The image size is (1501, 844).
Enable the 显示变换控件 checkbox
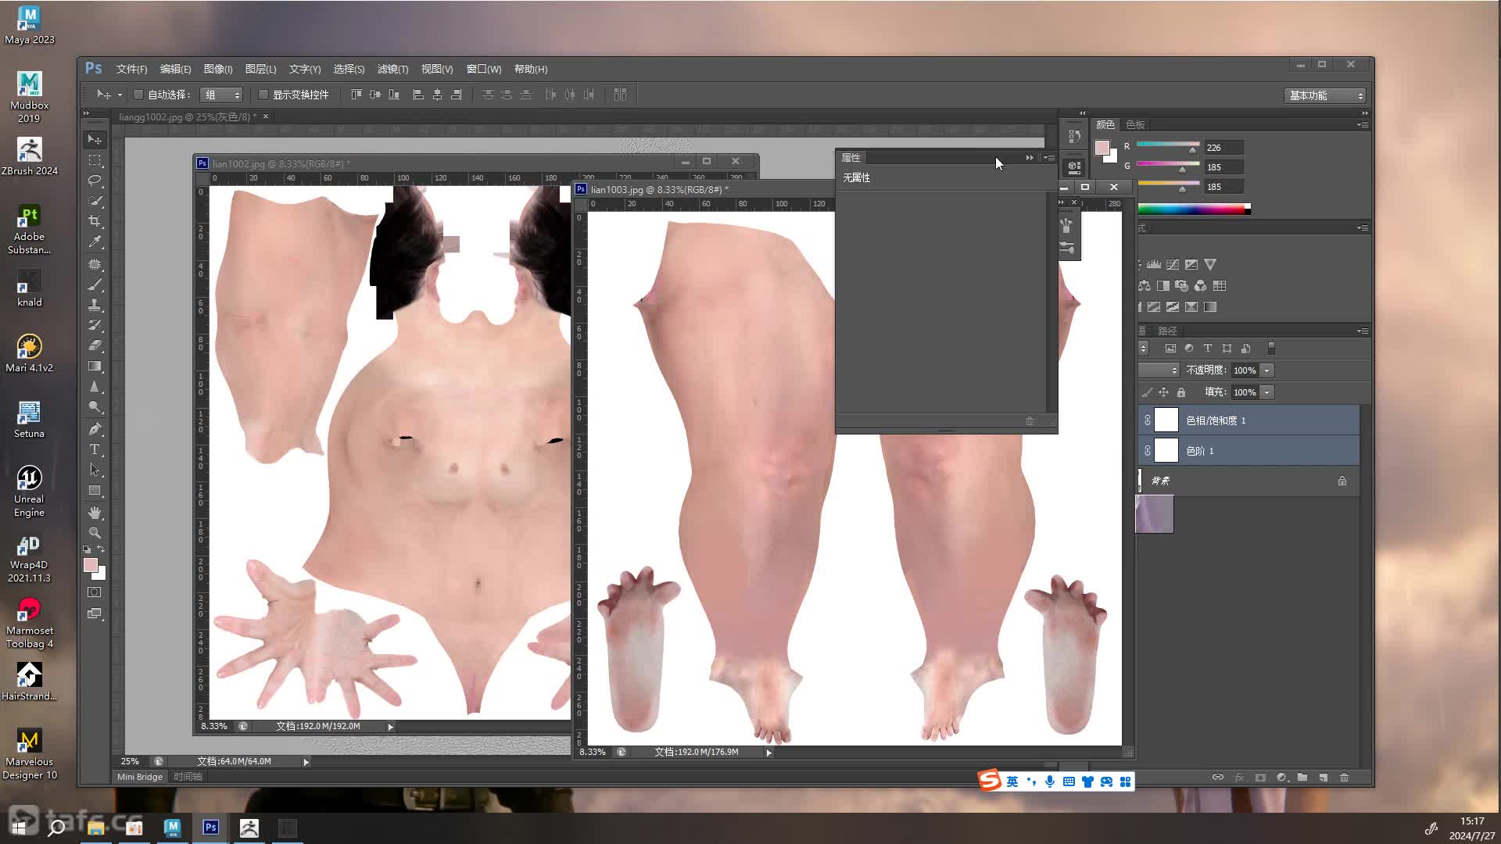(x=263, y=95)
